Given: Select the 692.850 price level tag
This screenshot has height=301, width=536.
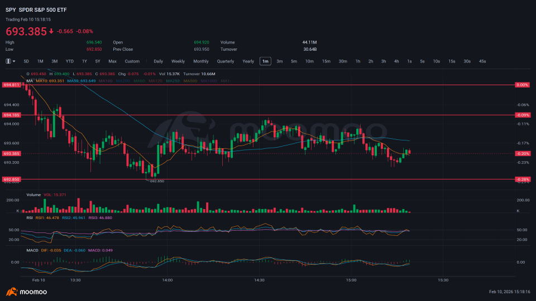Looking at the screenshot, I should pyautogui.click(x=11, y=179).
